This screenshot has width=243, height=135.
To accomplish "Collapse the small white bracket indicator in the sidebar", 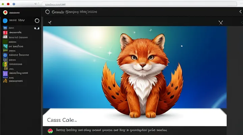I will [37, 28].
